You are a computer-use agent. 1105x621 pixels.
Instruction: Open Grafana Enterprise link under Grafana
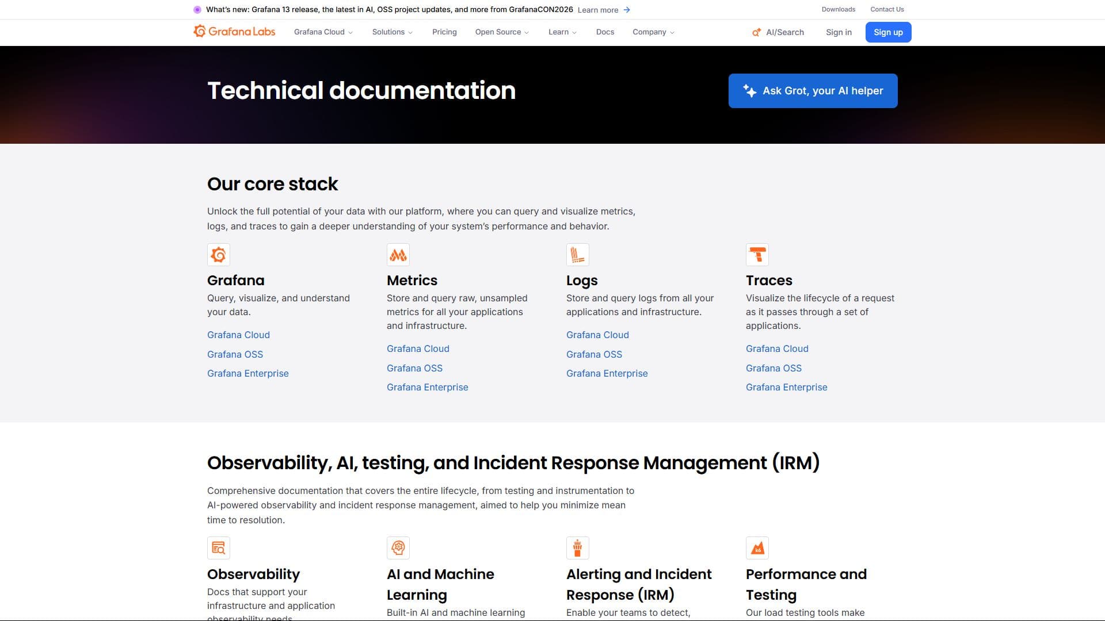(x=248, y=373)
